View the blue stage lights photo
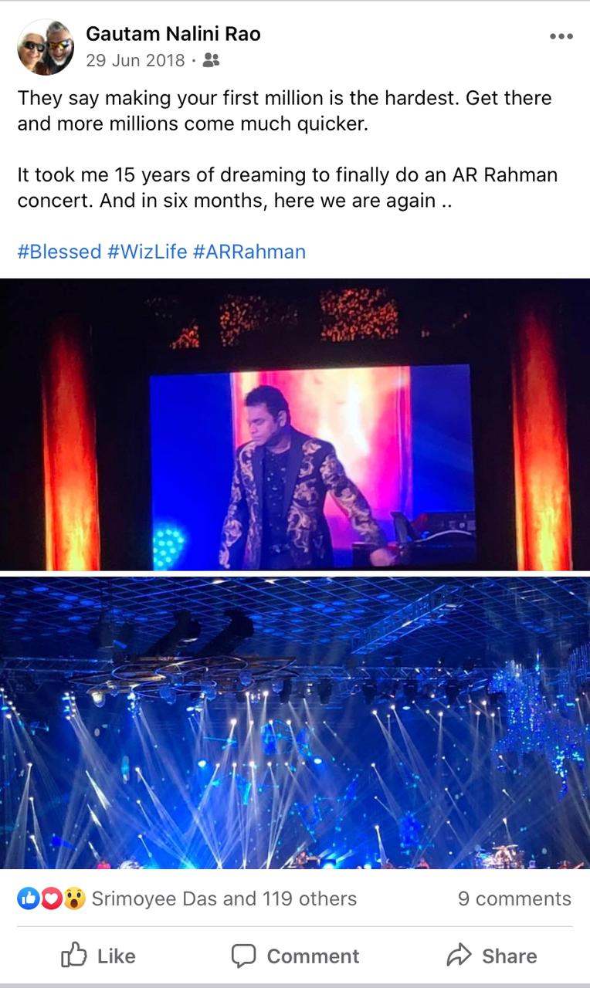The image size is (590, 988). point(295,722)
